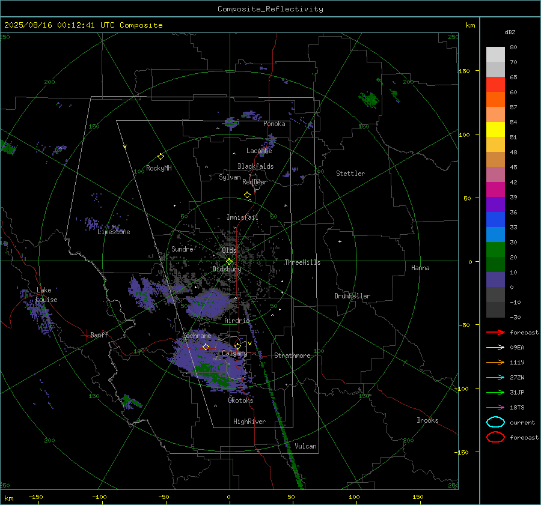Click the asterisk marker next to Limestone
This screenshot has height=505, width=541.
[114, 227]
